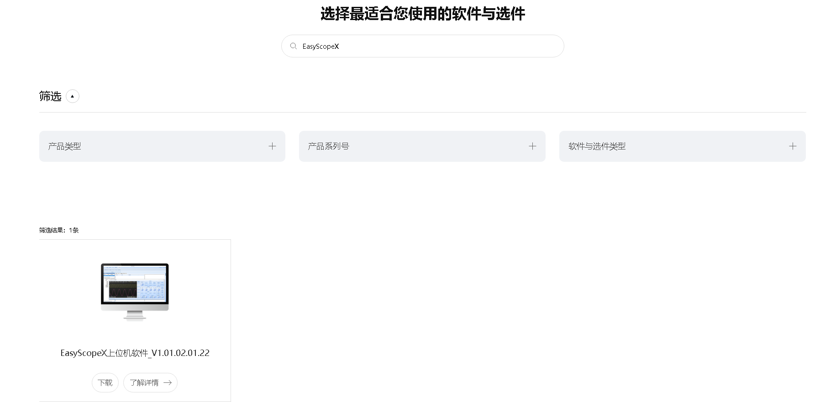Click the plus icon in 产品系列号
The height and width of the screenshot is (402, 820).
[532, 146]
